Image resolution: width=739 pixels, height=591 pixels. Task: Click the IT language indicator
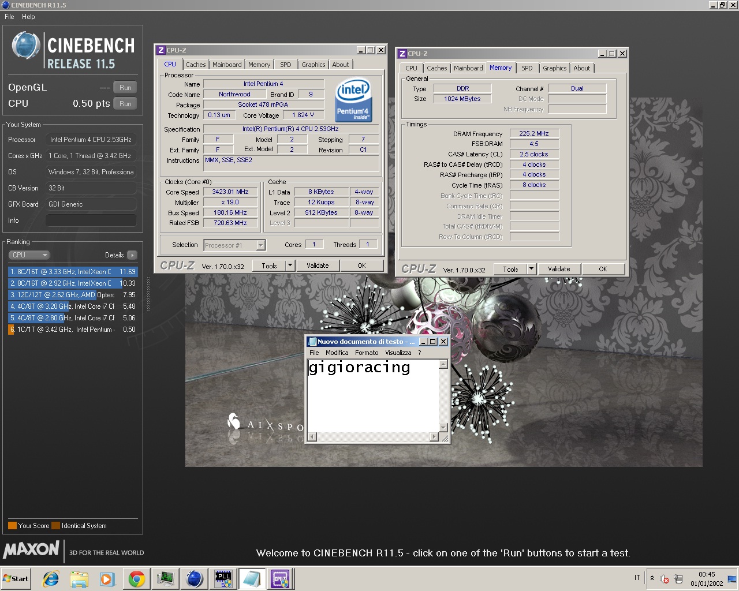637,578
